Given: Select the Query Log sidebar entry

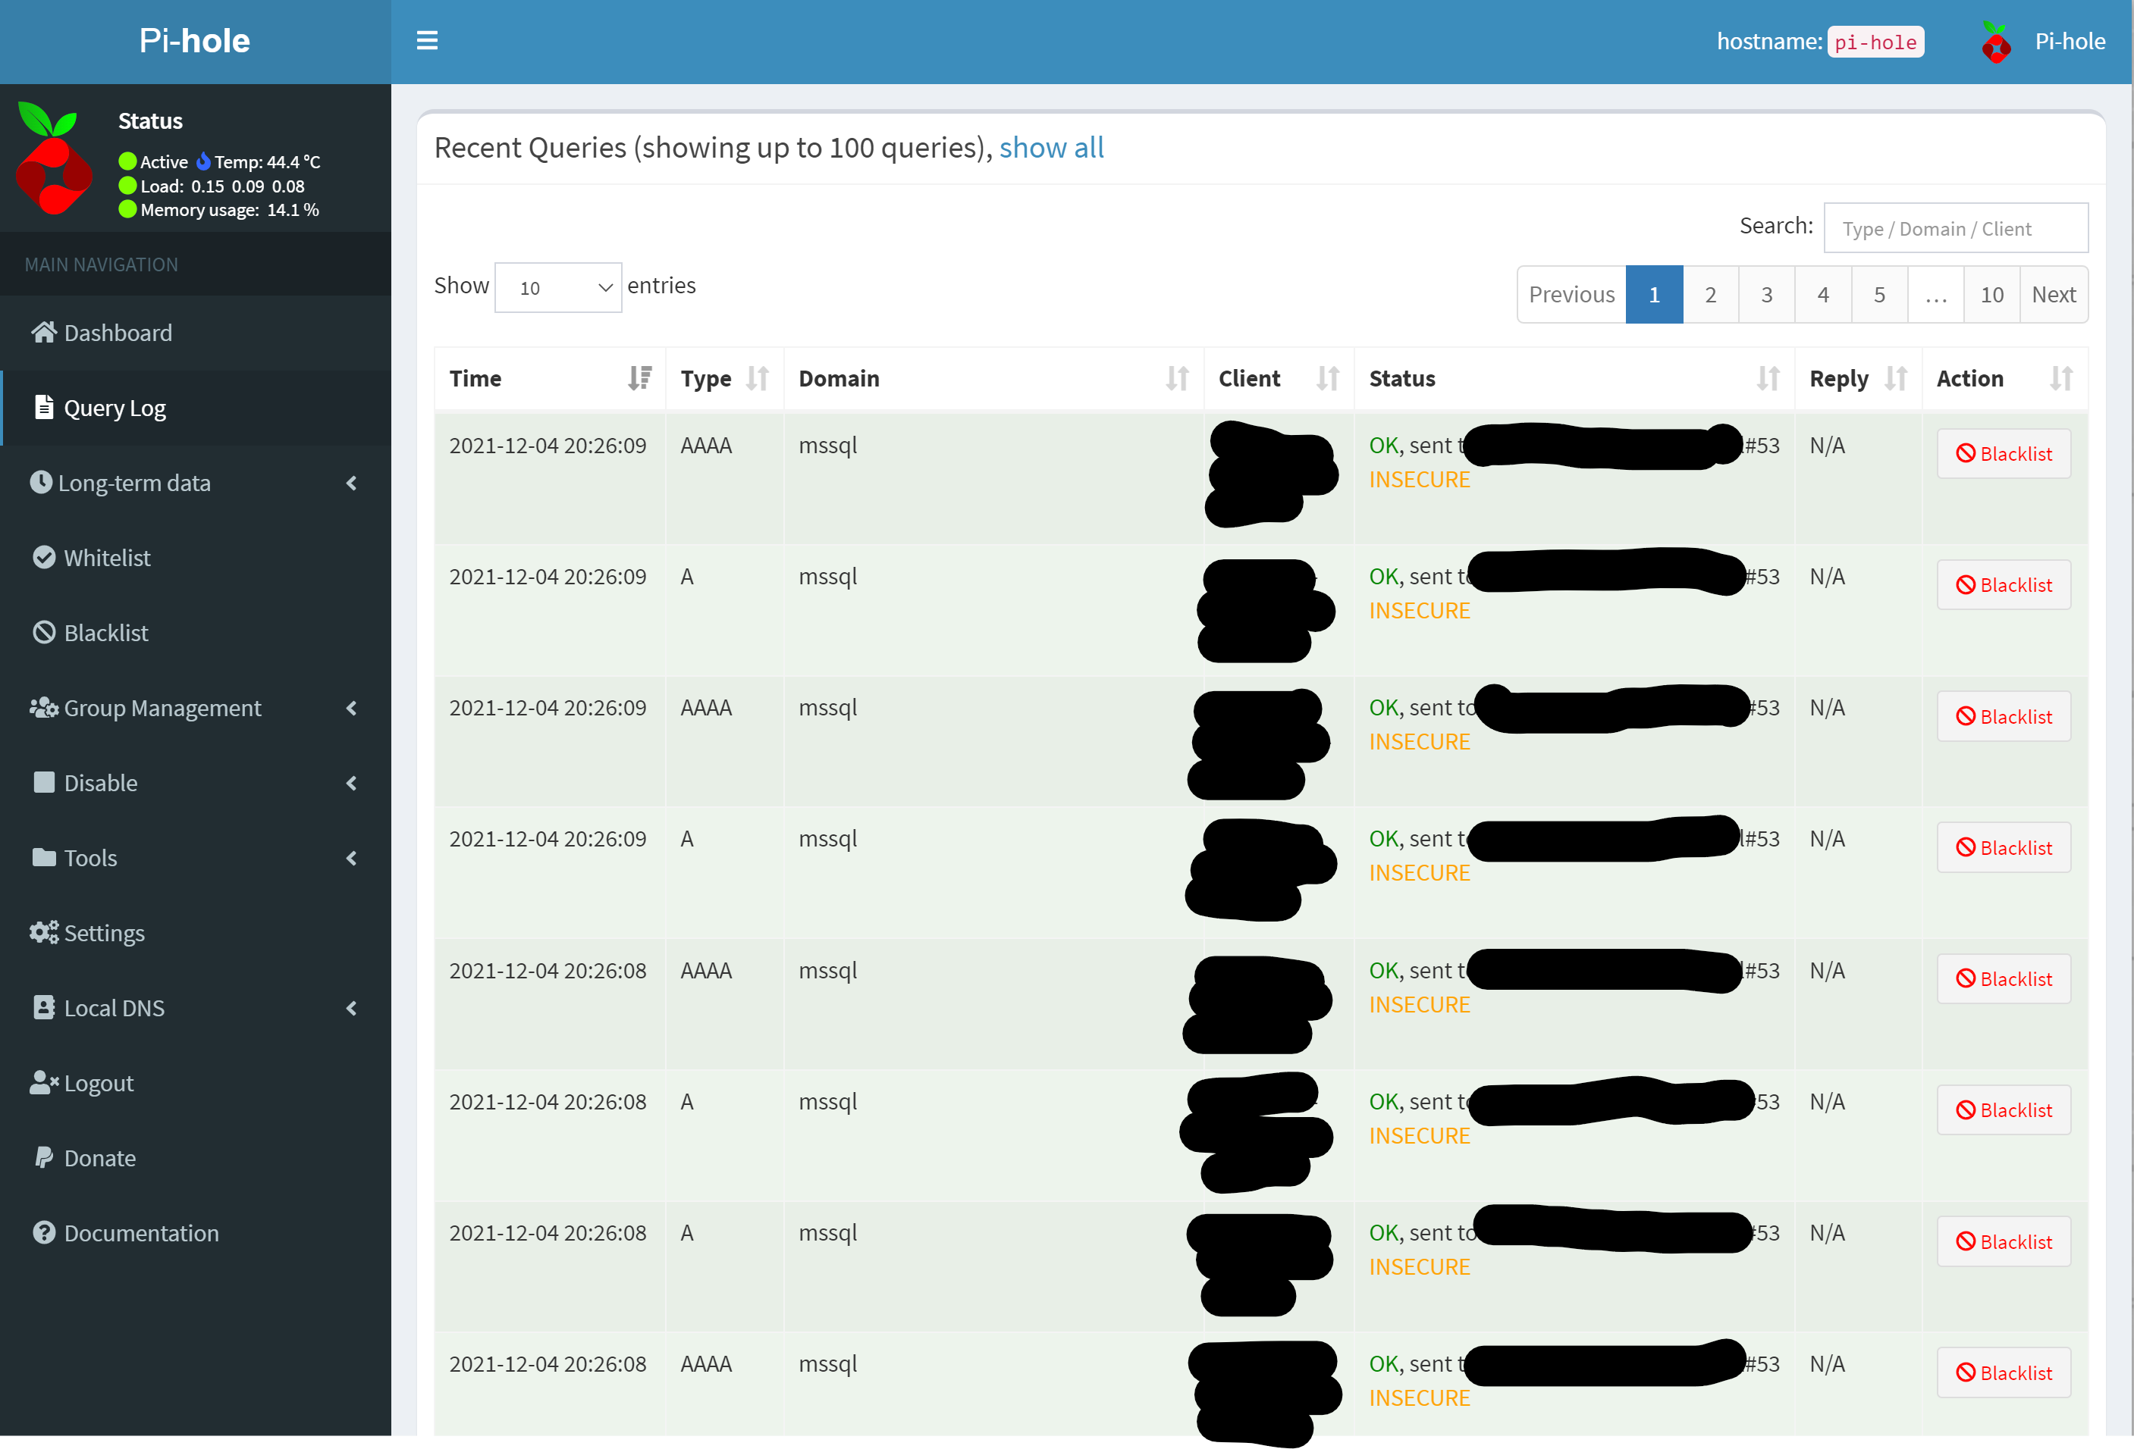Looking at the screenshot, I should click(x=115, y=408).
